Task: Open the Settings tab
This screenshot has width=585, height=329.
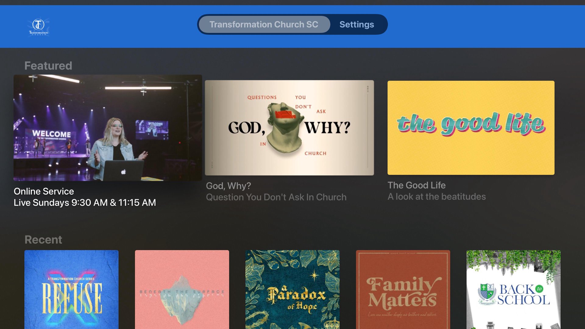Action: tap(356, 24)
